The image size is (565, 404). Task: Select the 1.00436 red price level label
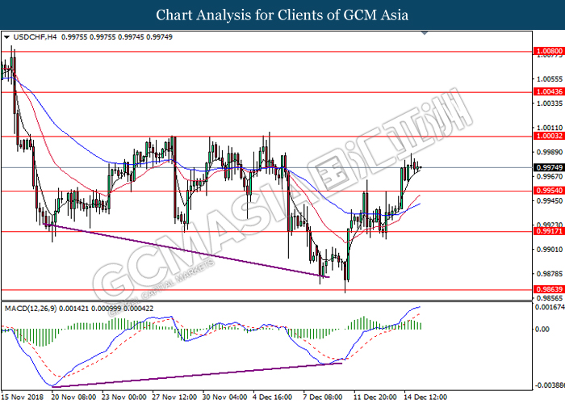[x=549, y=91]
